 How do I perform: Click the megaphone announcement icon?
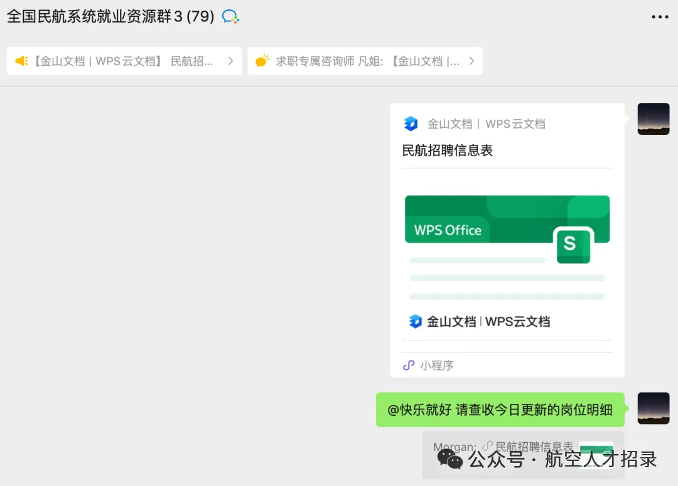tap(21, 61)
